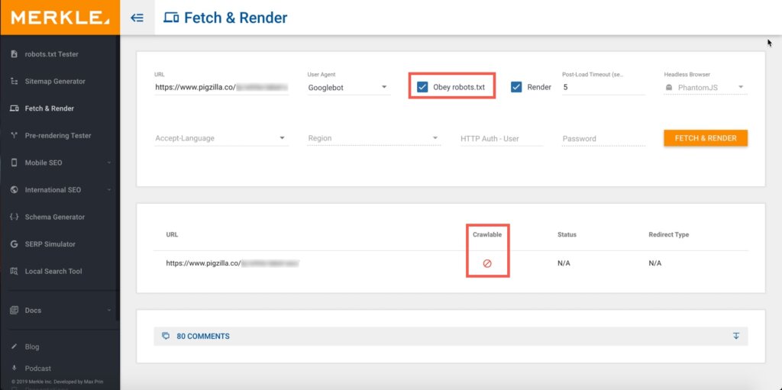Click the red not-crawlable status icon
This screenshot has height=390, width=782.
487,263
